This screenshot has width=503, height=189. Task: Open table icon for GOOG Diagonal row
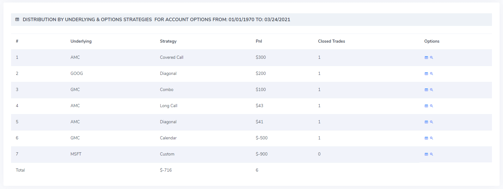pos(426,74)
